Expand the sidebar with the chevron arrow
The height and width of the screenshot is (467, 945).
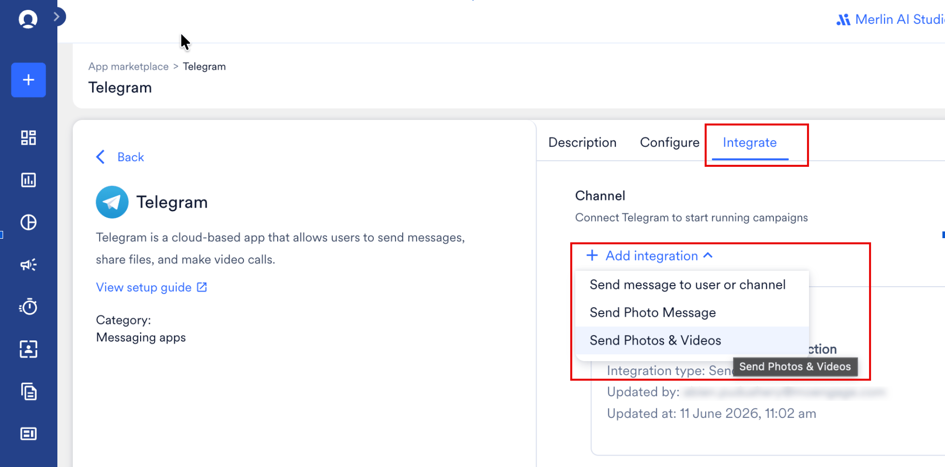57,17
